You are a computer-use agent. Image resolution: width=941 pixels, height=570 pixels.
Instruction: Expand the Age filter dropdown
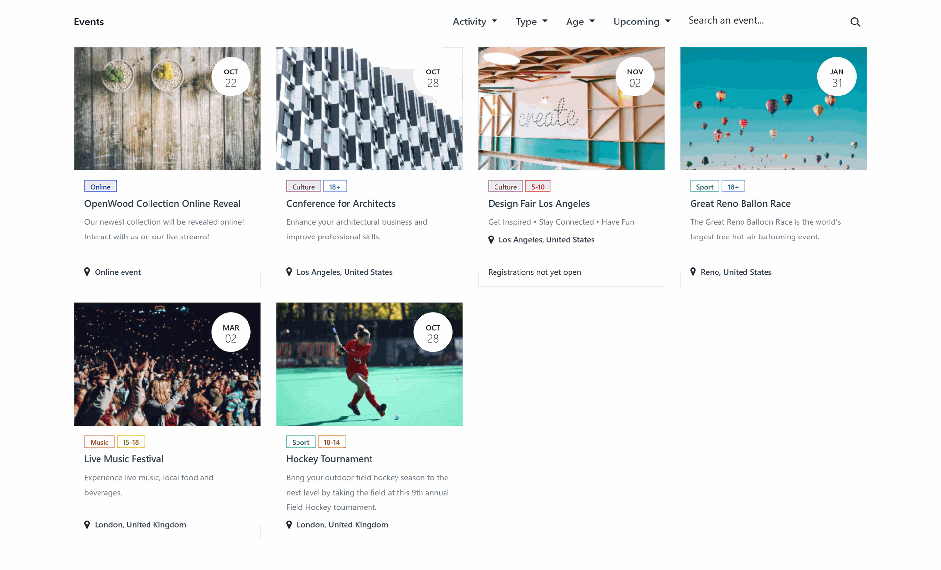(x=580, y=22)
